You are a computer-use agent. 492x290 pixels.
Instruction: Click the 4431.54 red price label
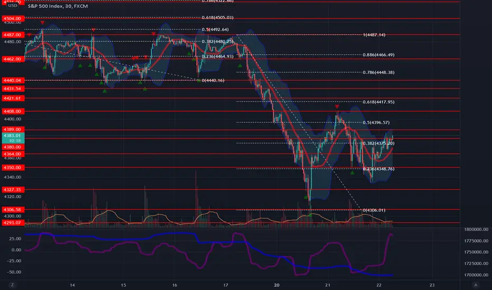point(13,89)
